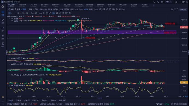Click the expand chart icon beside fullscreen
This screenshot has height=106, width=189.
pyautogui.click(x=177, y=9)
